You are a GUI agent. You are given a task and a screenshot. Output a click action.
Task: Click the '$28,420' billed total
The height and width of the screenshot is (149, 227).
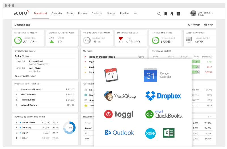(133, 42)
